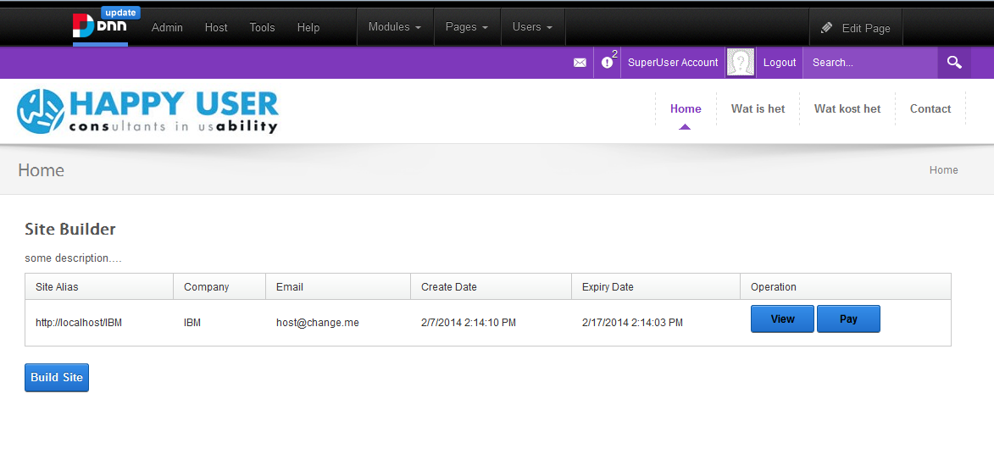This screenshot has width=994, height=449.
Task: Focus the Search input field
Action: 869,63
